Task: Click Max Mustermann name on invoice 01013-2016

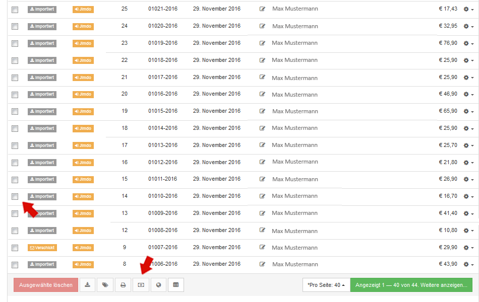Action: (x=294, y=145)
